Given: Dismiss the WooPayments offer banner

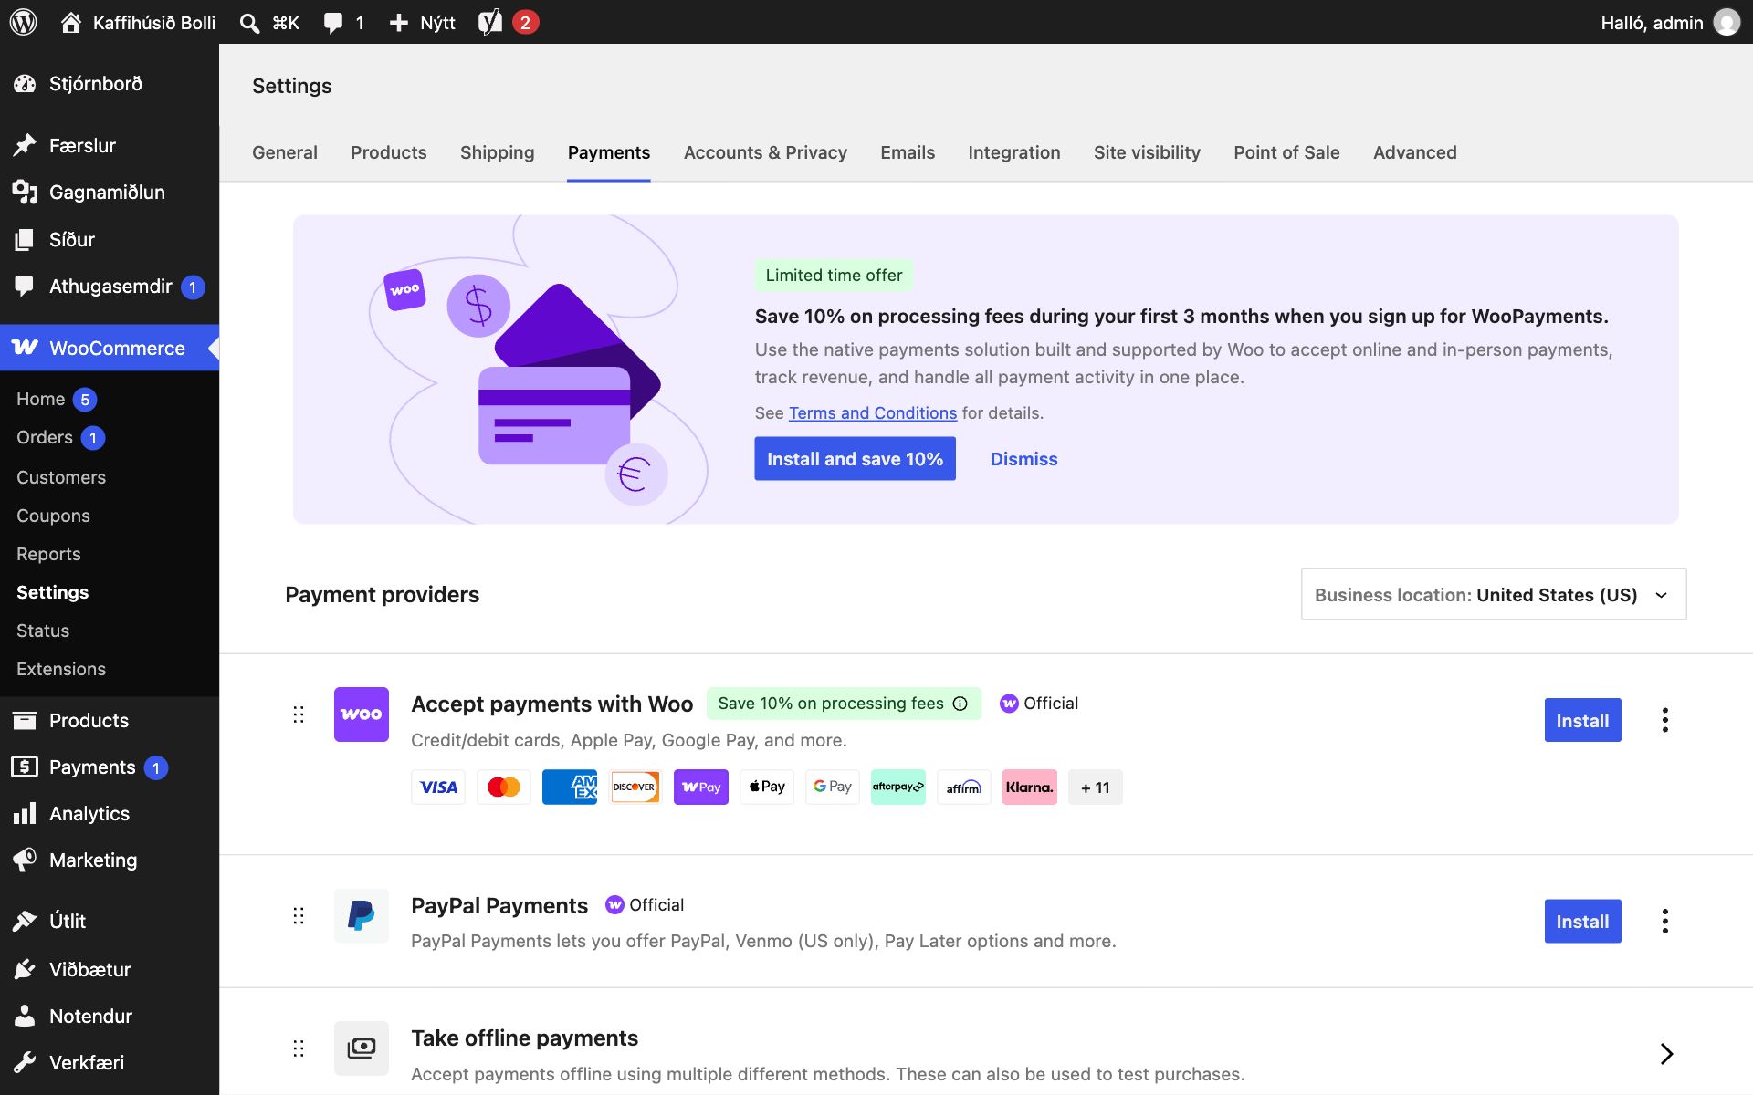Looking at the screenshot, I should (1024, 459).
